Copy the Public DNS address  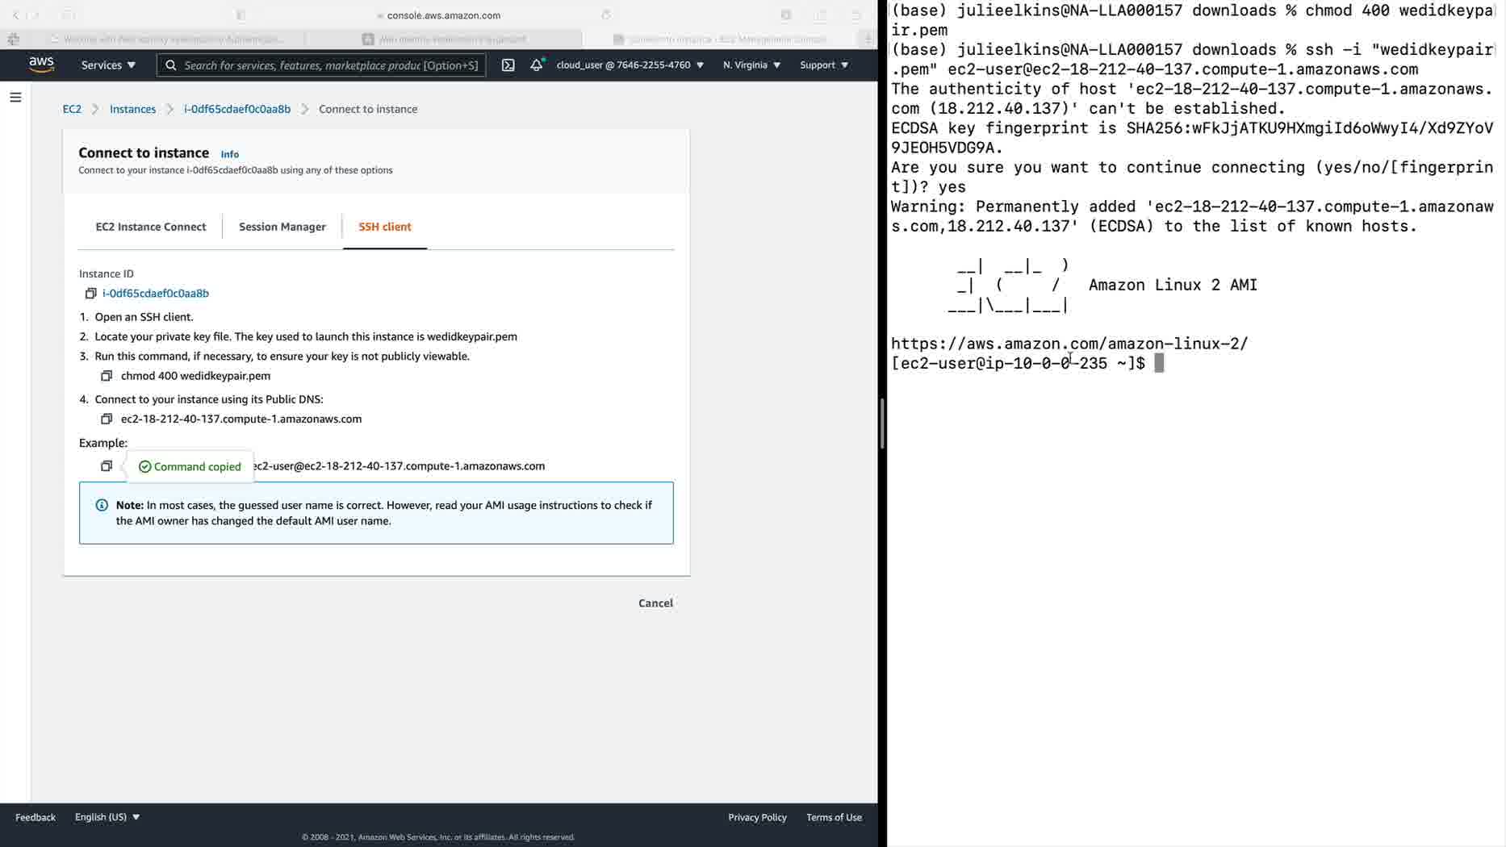tap(106, 419)
